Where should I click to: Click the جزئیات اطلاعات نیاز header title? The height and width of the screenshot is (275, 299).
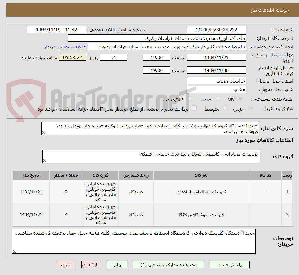point(270,10)
